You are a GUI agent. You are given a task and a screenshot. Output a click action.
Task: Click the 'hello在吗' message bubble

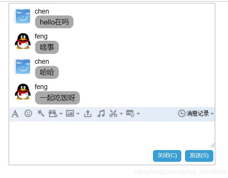coord(54,22)
